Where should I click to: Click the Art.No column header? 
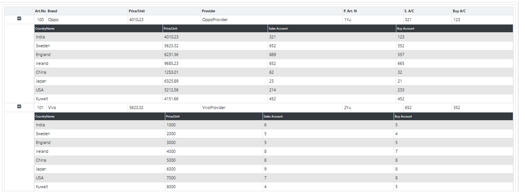[x=40, y=11]
